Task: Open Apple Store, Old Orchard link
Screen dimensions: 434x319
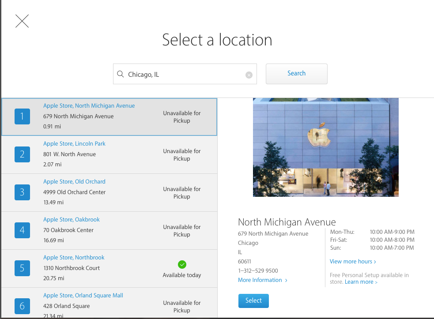Action: coord(74,181)
